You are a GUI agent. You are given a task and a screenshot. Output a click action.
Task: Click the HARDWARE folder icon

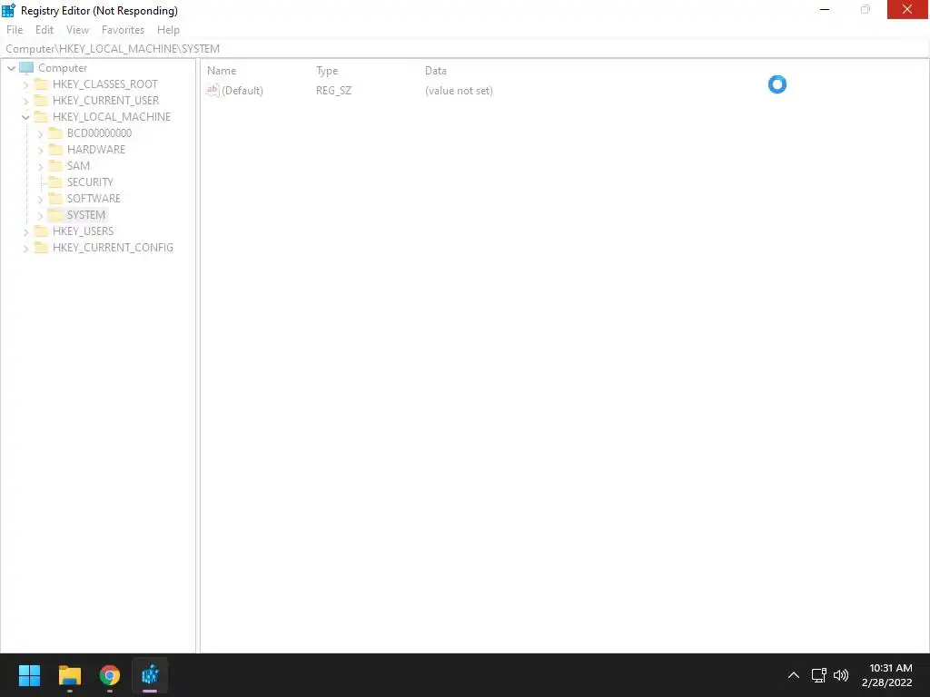pos(55,150)
